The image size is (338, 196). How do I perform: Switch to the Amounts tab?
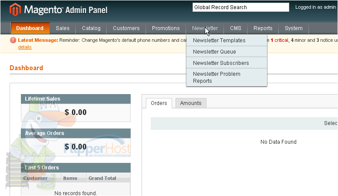(191, 103)
